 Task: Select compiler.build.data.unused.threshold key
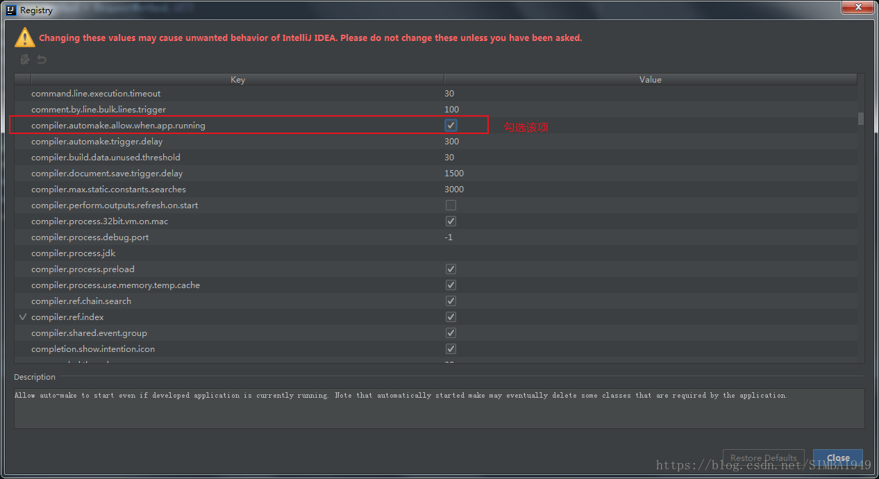(106, 157)
